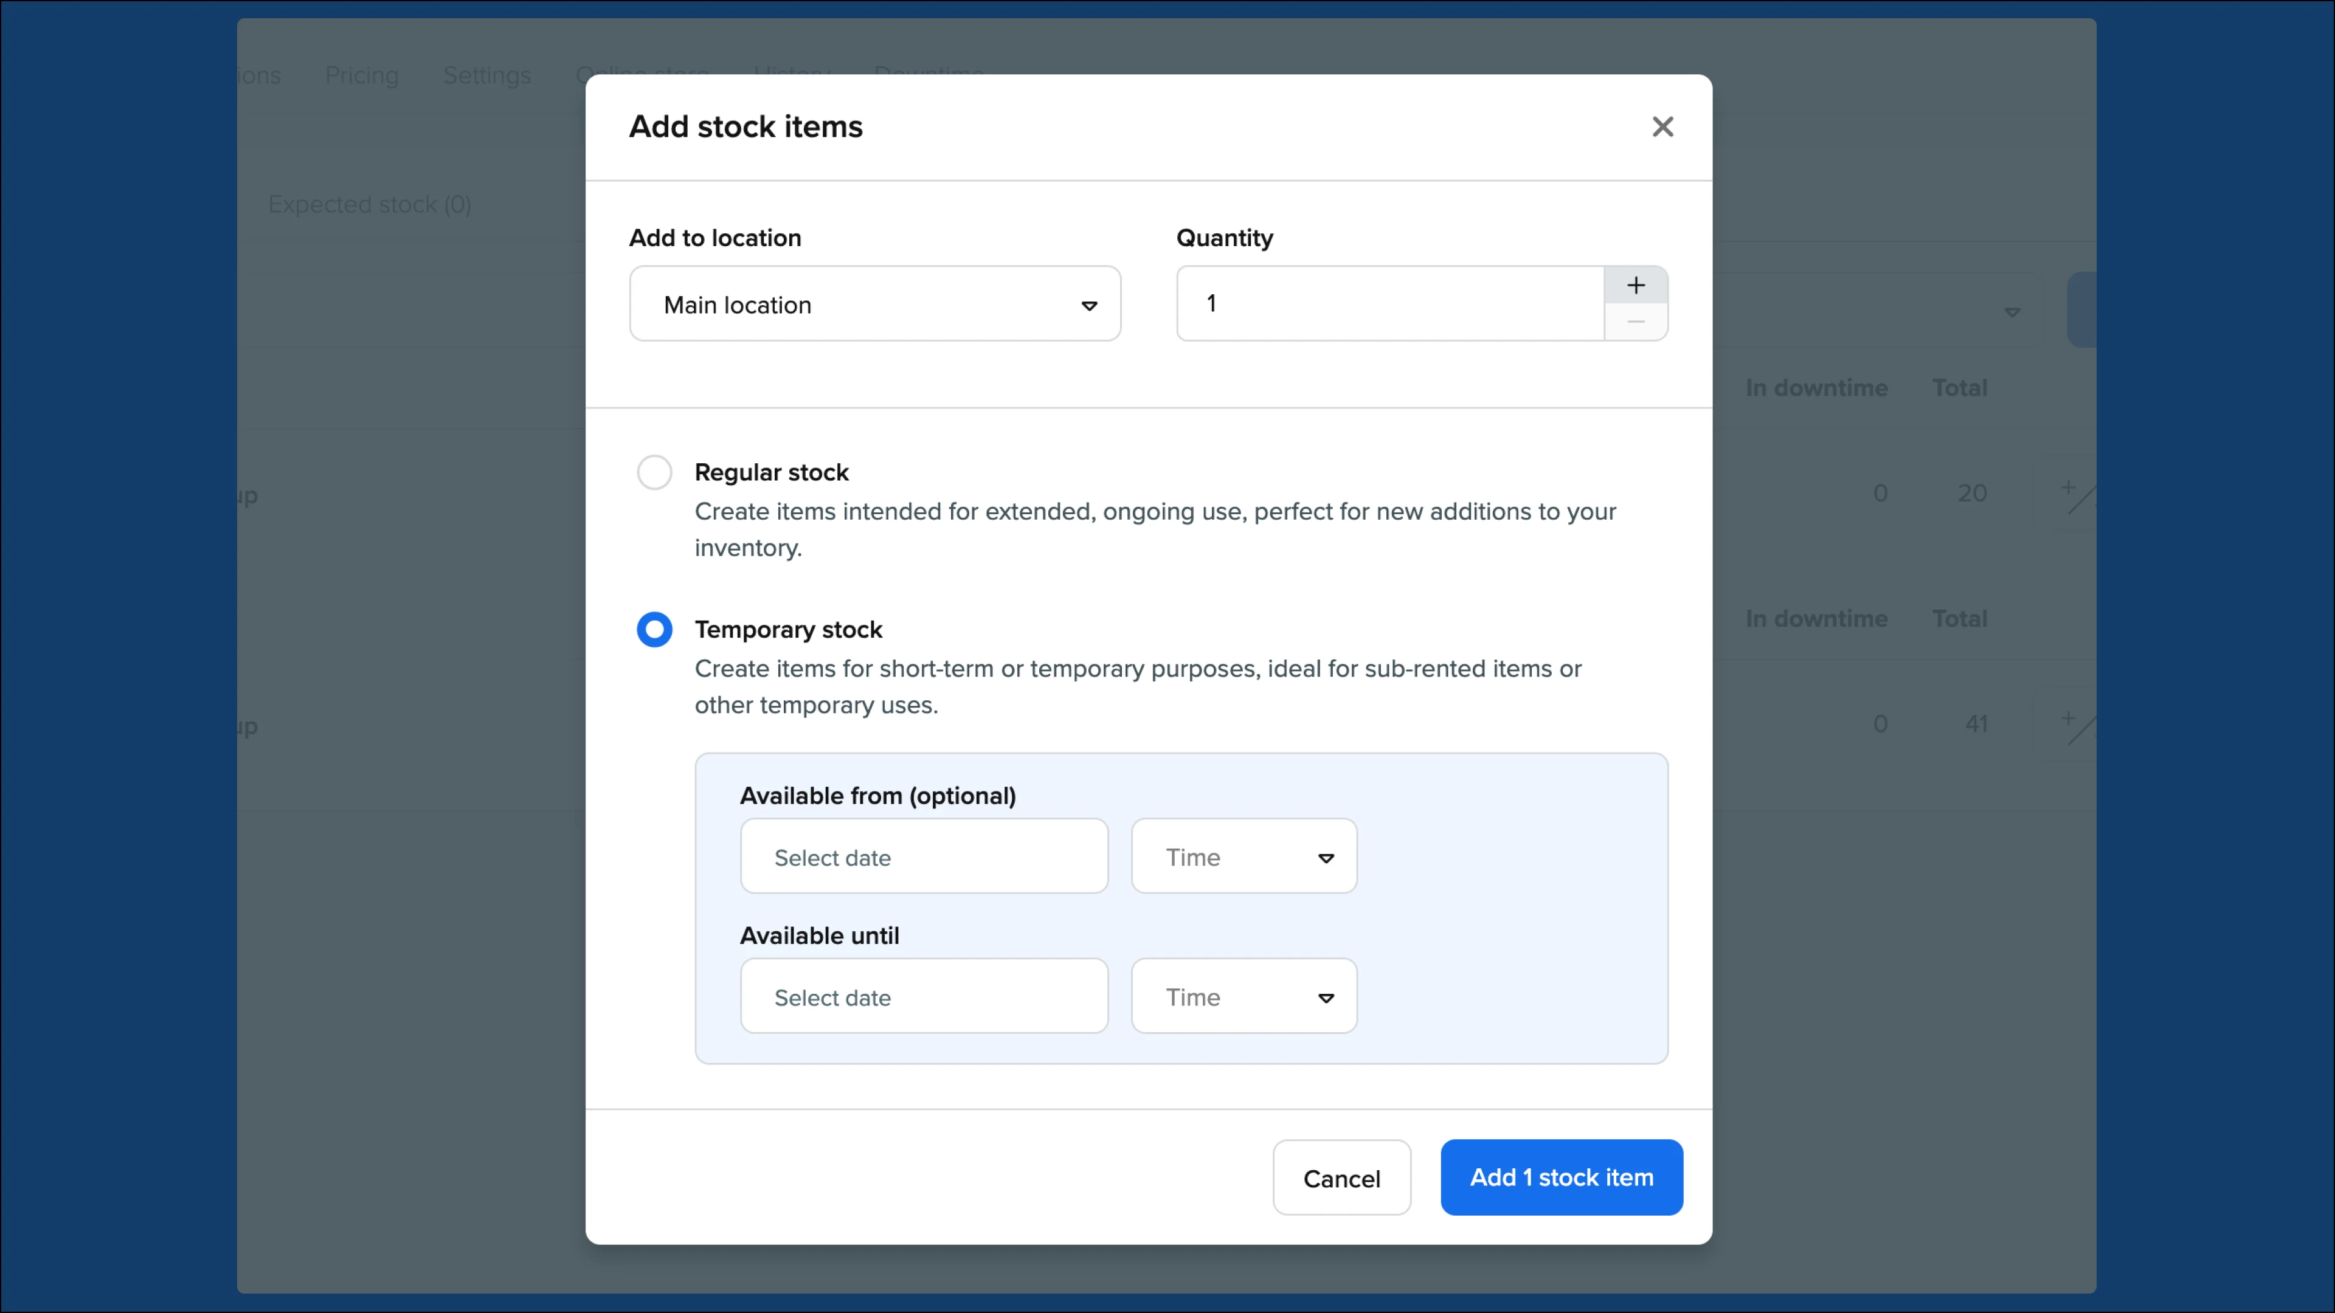The width and height of the screenshot is (2335, 1313).
Task: Select the Regular stock radio option
Action: pyautogui.click(x=654, y=472)
